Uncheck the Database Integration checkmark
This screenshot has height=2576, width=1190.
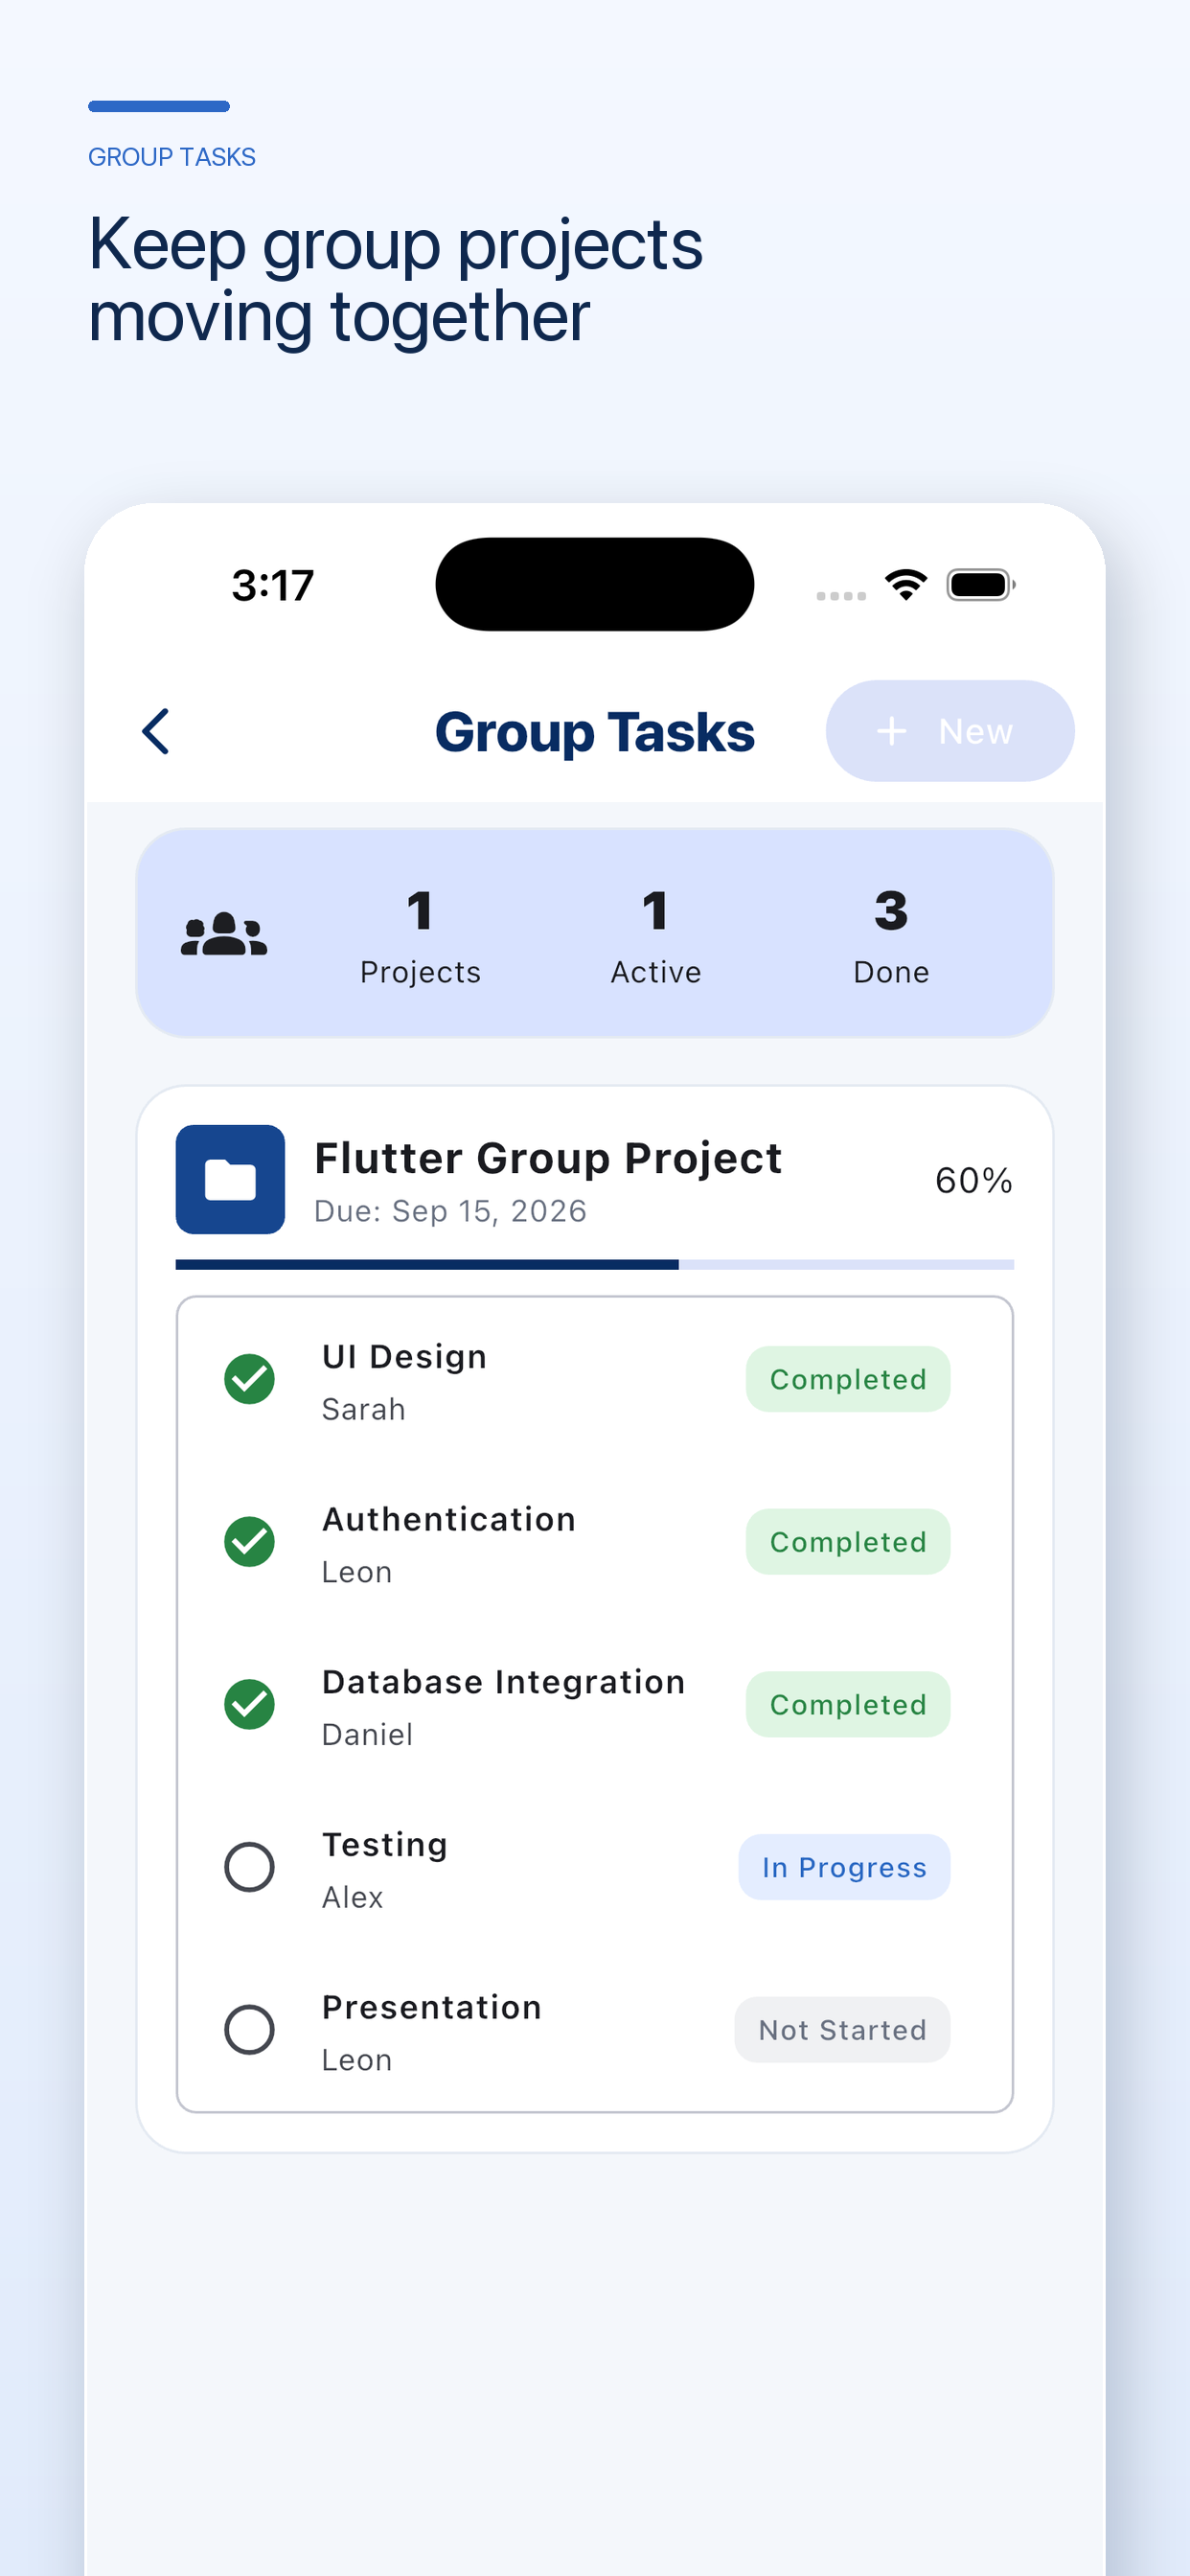(x=249, y=1704)
